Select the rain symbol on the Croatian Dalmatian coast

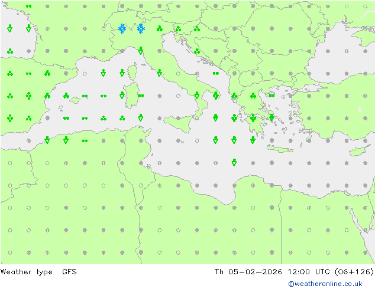point(197,51)
